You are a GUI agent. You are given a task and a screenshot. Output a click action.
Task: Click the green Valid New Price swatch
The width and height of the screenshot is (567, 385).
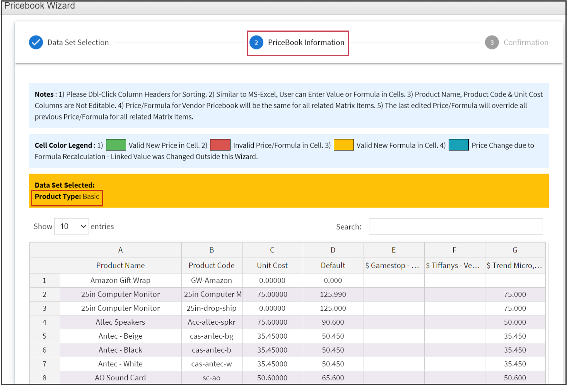pyautogui.click(x=116, y=145)
